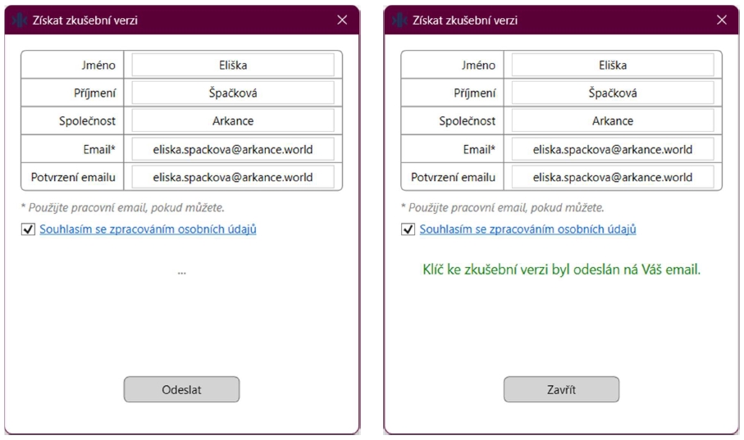This screenshot has width=744, height=440.
Task: Click the Společnost field in the Zavřít dialog
Action: (612, 120)
